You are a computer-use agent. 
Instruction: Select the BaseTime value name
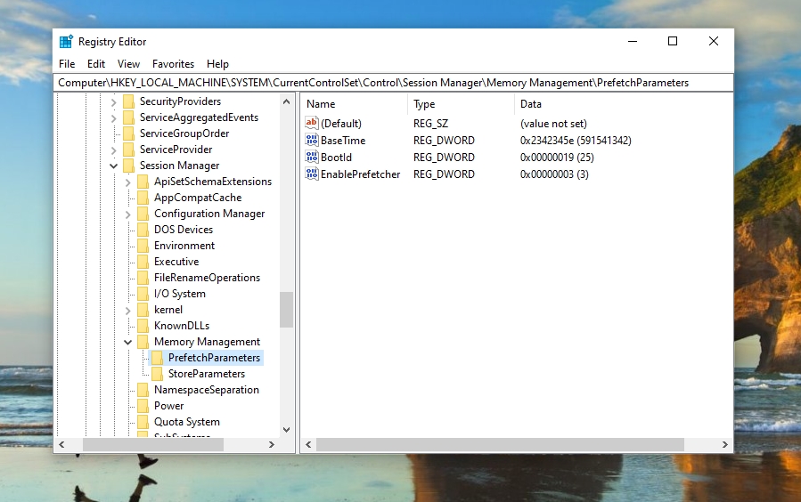point(343,141)
